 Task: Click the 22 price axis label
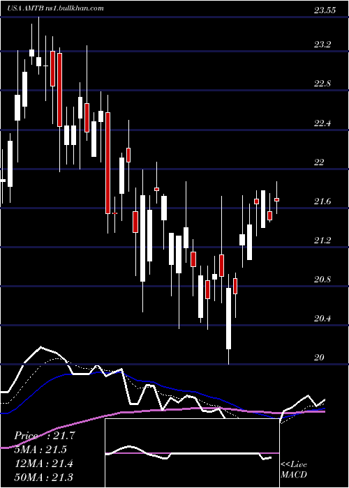[x=319, y=162]
